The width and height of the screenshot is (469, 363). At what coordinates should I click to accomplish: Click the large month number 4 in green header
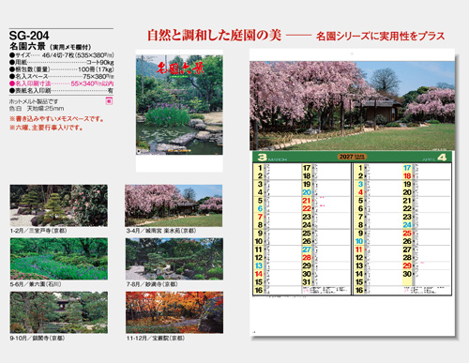pyautogui.click(x=442, y=158)
